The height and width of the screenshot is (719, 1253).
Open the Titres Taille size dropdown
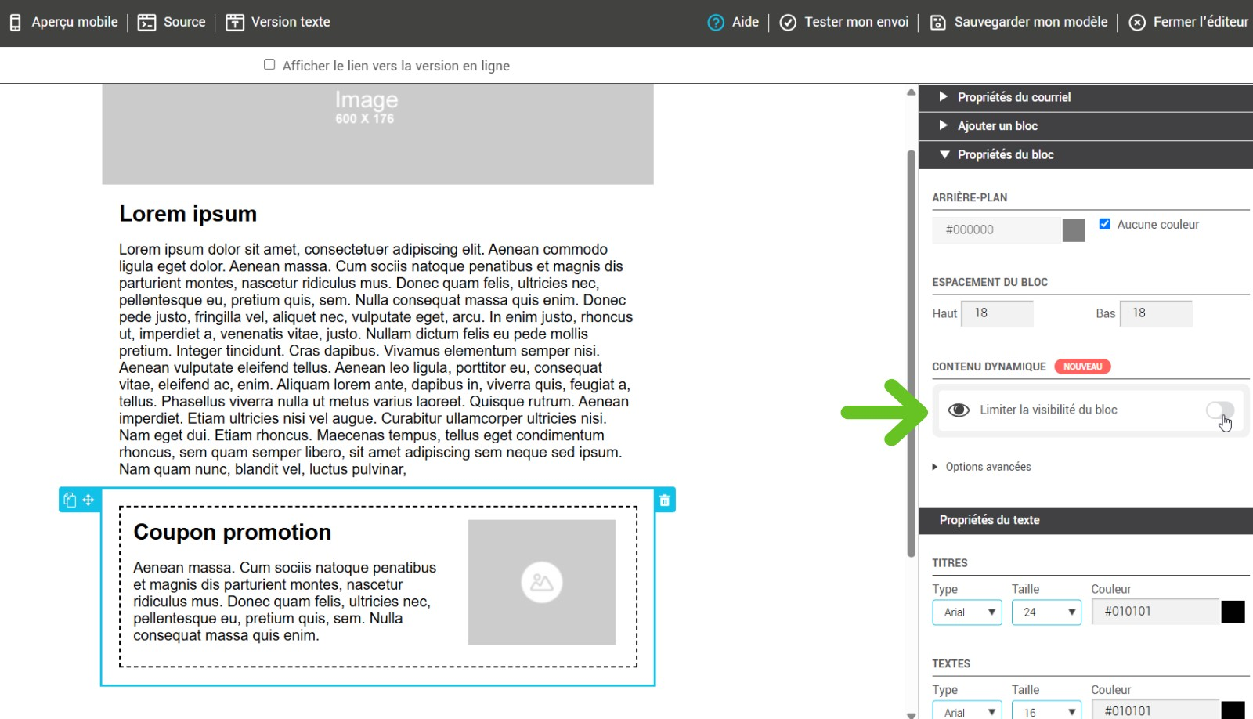pyautogui.click(x=1046, y=612)
